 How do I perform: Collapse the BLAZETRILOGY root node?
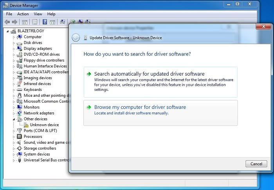7,31
